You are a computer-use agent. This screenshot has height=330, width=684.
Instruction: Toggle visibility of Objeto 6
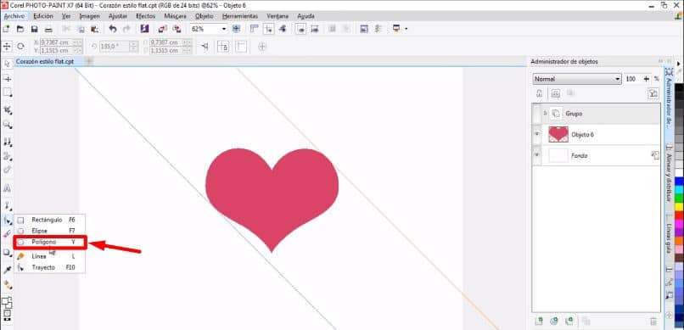coord(537,135)
